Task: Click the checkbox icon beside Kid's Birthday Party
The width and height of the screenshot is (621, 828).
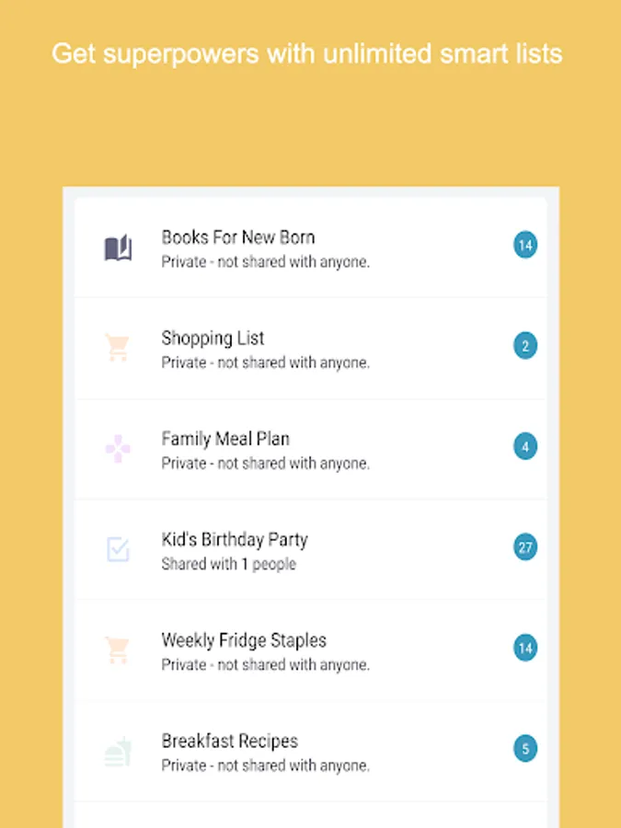Action: (x=118, y=549)
